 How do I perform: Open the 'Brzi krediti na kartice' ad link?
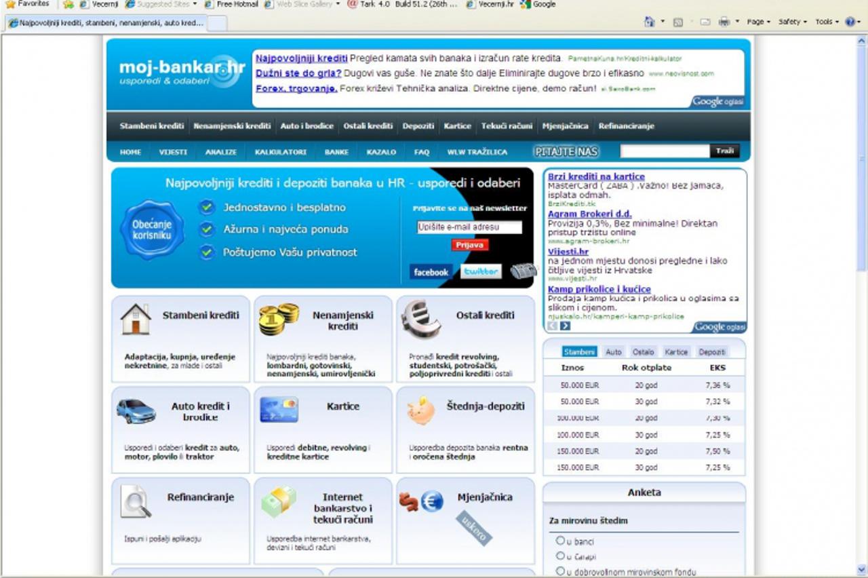click(x=596, y=177)
